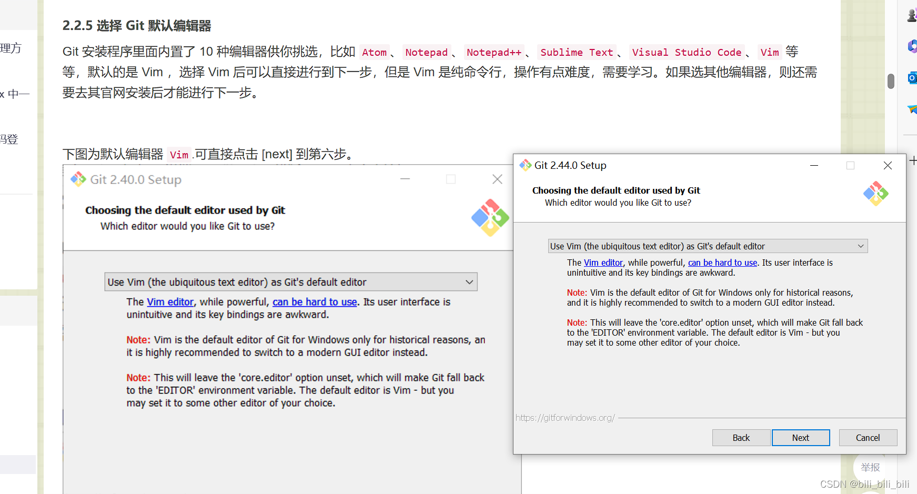The height and width of the screenshot is (494, 917).
Task: Click the 'Git 2.44.0 Setup' title text
Action: tap(570, 165)
